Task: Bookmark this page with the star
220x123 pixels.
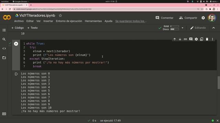Action: (202, 9)
